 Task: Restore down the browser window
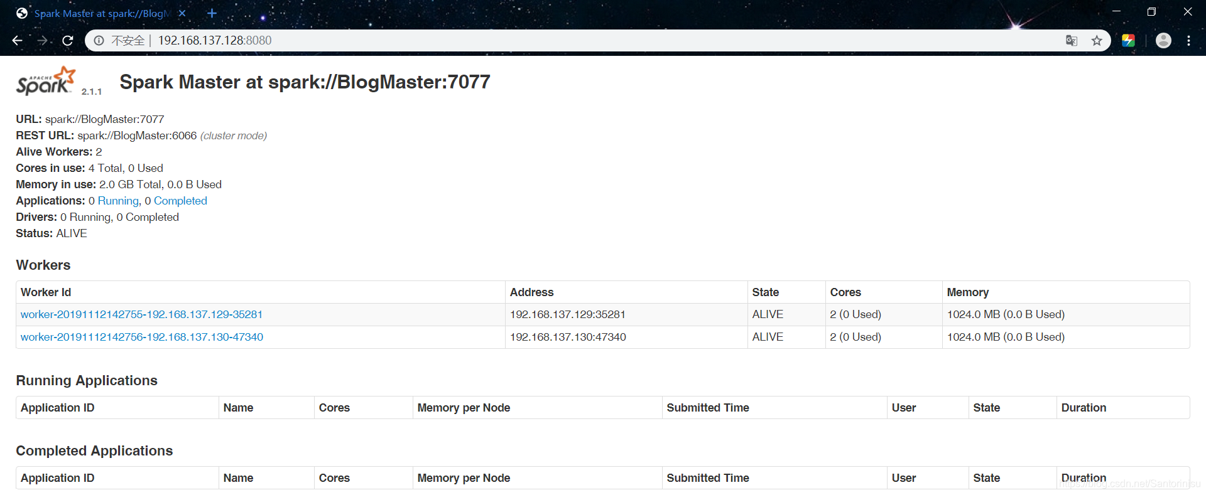[1151, 12]
